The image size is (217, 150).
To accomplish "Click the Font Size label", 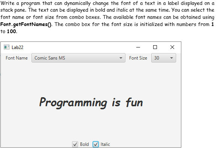I will [x=138, y=58].
